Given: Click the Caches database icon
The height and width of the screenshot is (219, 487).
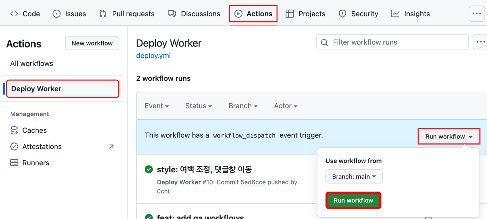Looking at the screenshot, I should click(14, 130).
